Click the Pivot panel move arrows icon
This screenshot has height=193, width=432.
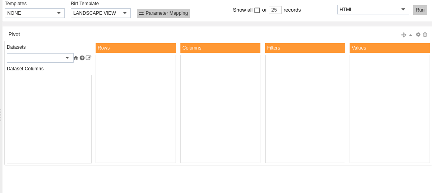point(404,35)
